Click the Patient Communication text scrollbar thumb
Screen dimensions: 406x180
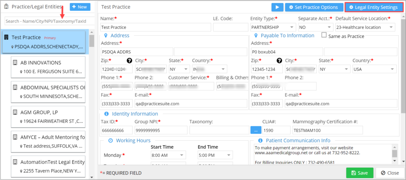pyautogui.click(x=395, y=153)
